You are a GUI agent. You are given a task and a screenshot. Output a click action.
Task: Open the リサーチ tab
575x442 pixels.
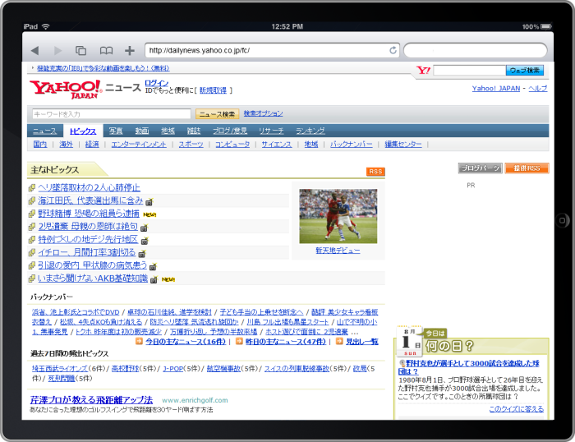click(x=271, y=131)
